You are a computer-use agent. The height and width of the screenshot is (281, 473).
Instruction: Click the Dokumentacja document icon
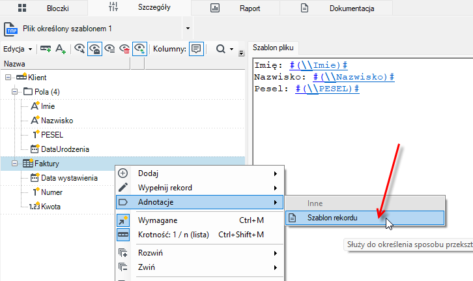tap(304, 8)
